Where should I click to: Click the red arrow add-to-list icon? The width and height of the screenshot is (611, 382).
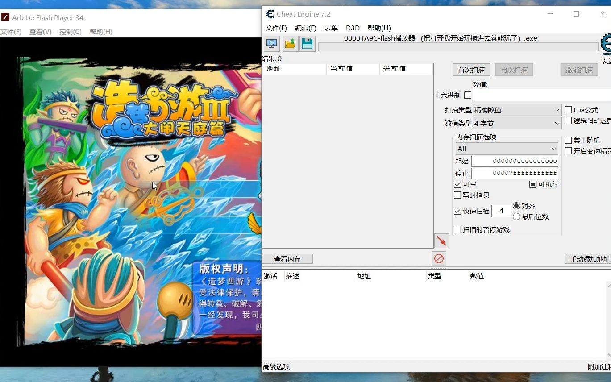[x=441, y=241]
